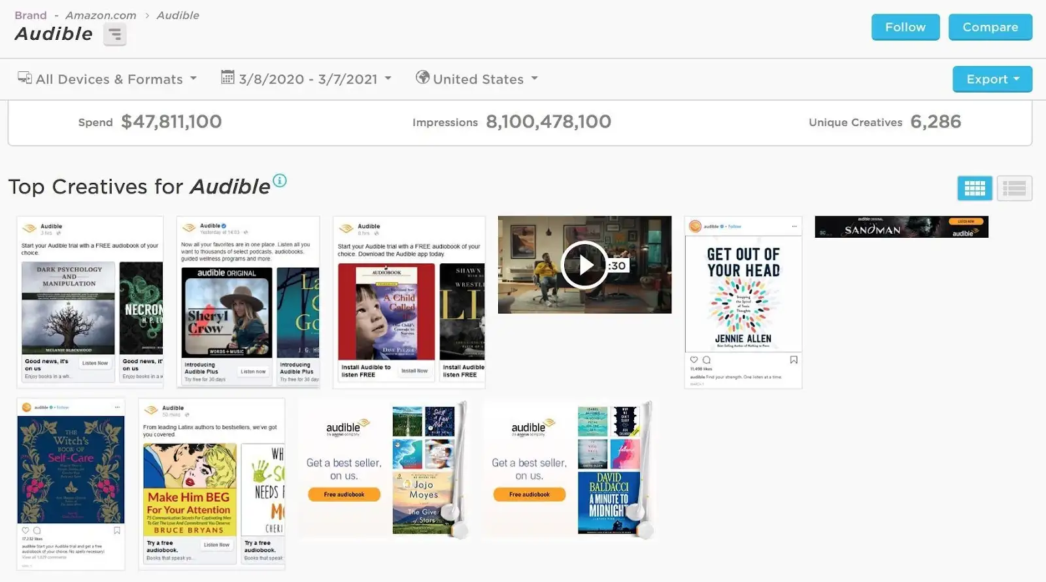Click the globe icon beside United States

[x=423, y=77]
